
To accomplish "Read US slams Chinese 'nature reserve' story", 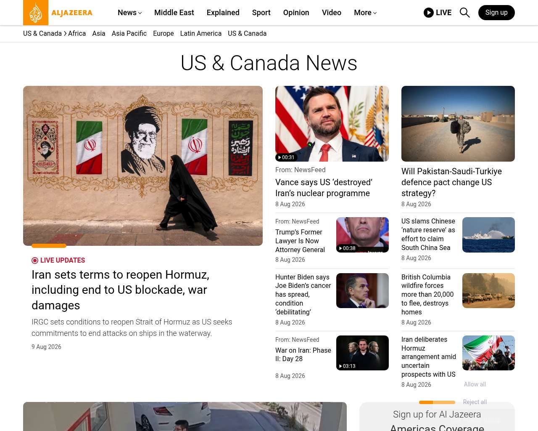I will [x=428, y=234].
